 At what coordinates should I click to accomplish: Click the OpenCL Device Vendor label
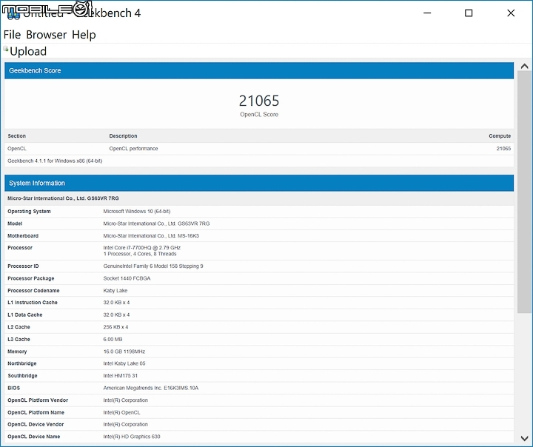[x=36, y=424]
